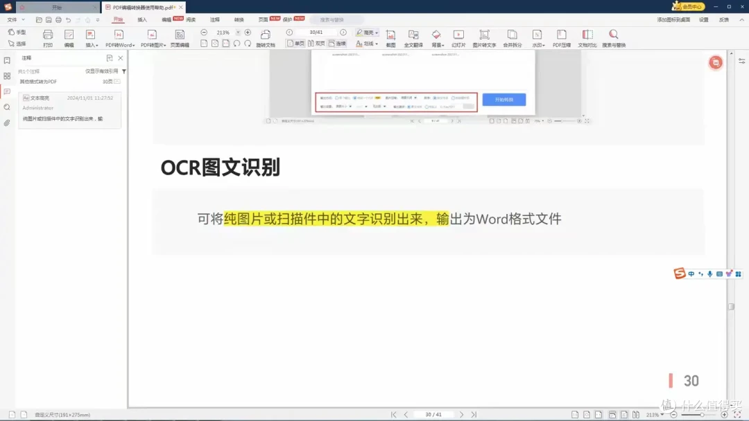Screen dimensions: 749x421
Task: Click the save icon in quick access bar
Action: point(49,20)
